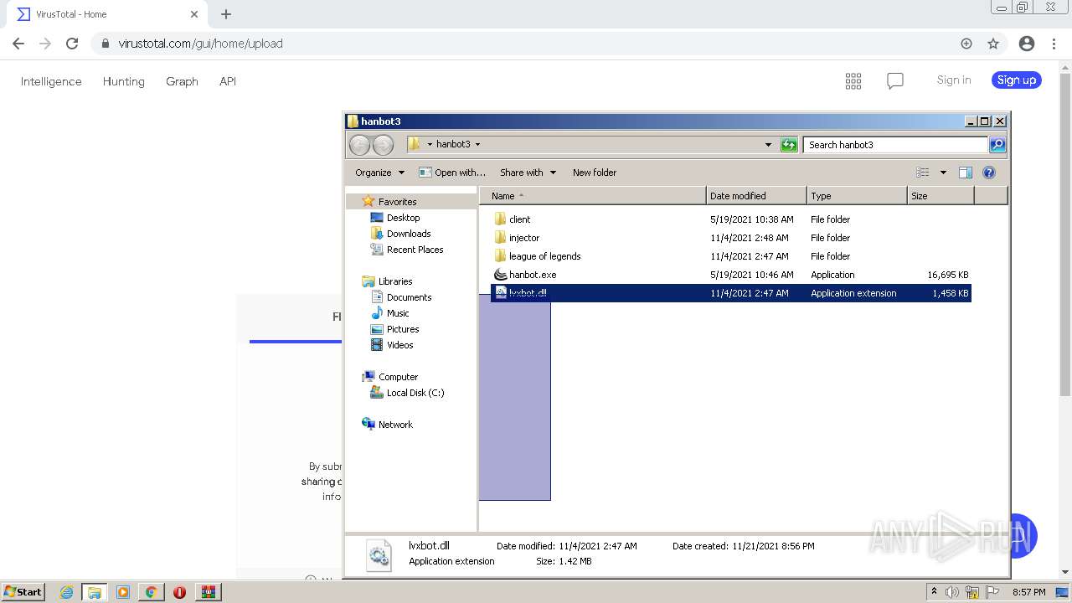Open Explorer help question mark icon
The width and height of the screenshot is (1072, 603).
click(x=989, y=173)
